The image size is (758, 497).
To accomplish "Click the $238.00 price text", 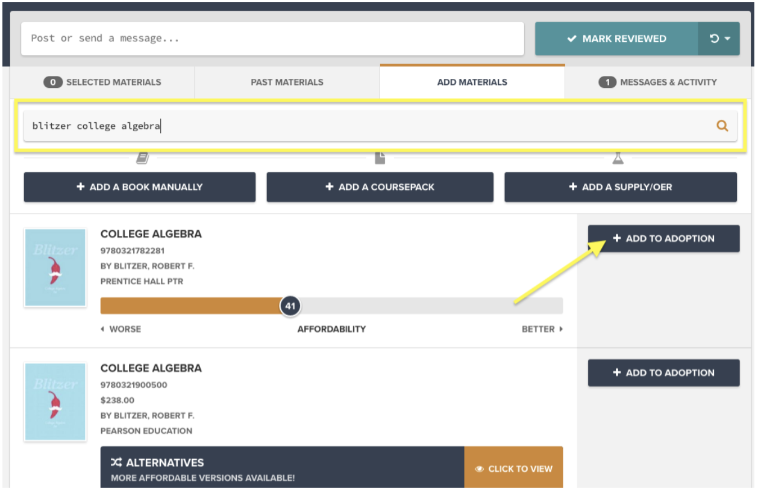I will click(117, 400).
